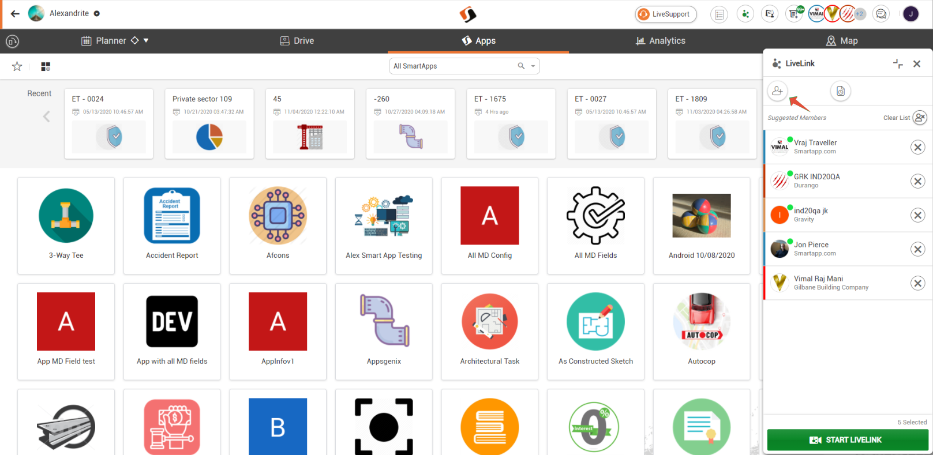Select the Apps tab

pyautogui.click(x=478, y=41)
